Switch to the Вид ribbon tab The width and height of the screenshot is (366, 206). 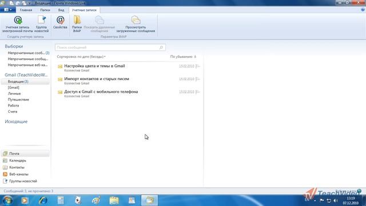pos(61,10)
